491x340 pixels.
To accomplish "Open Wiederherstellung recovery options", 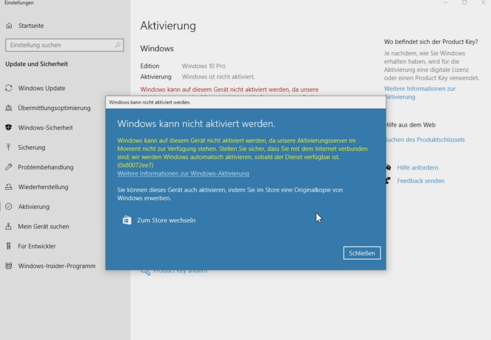I will coord(45,187).
